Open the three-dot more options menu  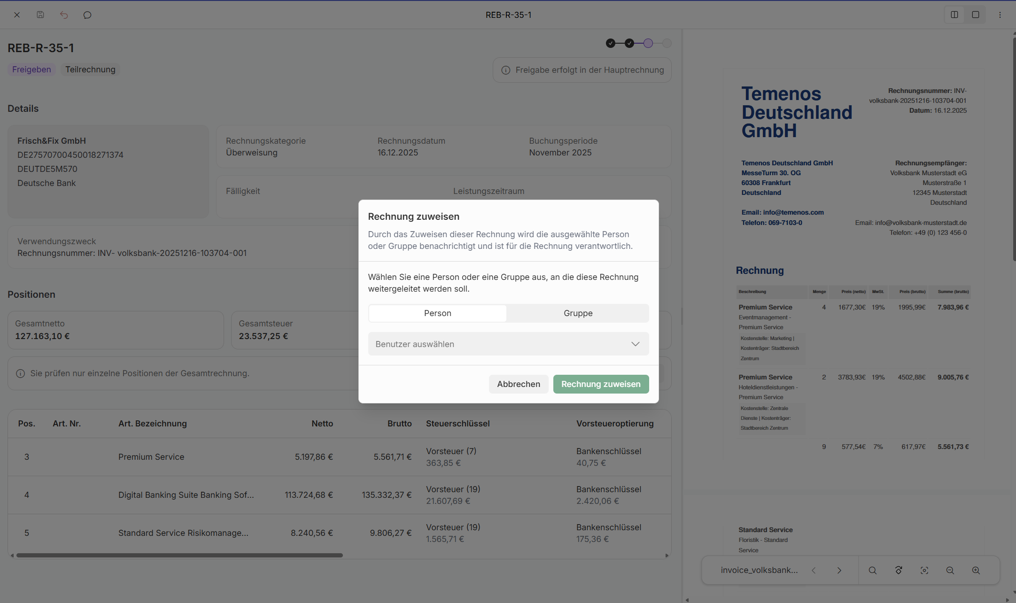1000,15
